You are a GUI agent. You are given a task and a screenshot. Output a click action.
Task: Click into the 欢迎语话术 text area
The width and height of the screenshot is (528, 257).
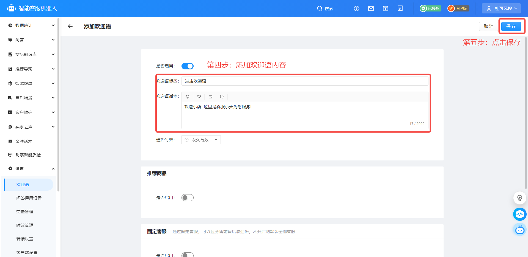point(305,115)
